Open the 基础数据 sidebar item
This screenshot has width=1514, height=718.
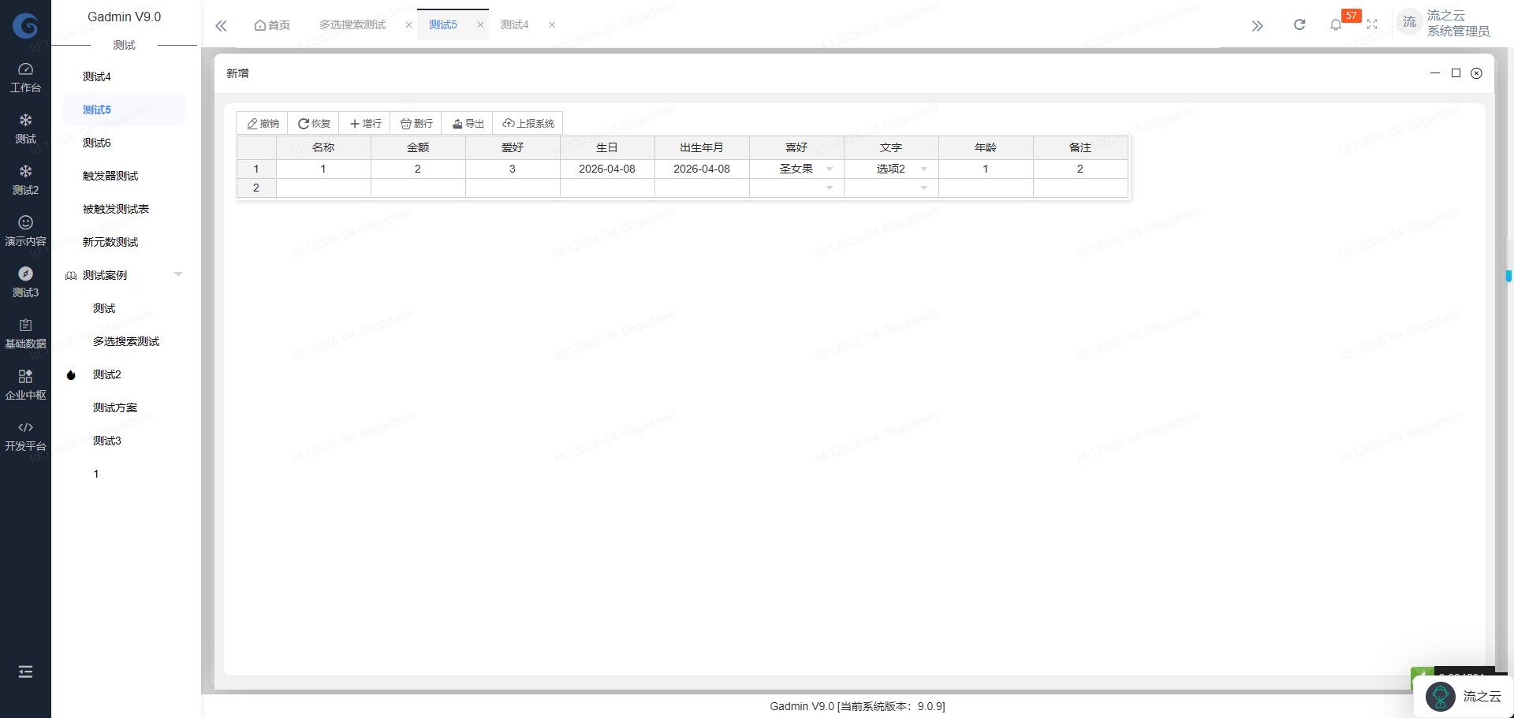point(25,333)
